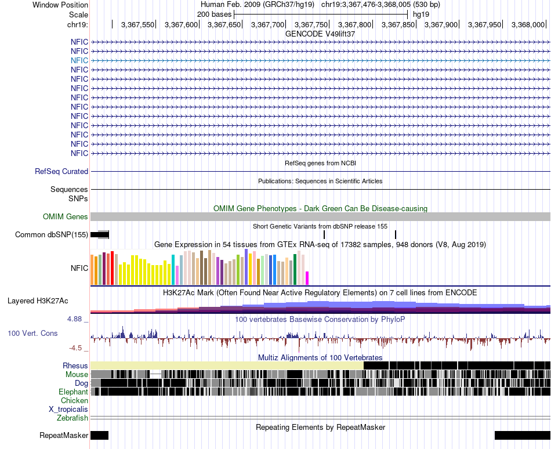Click 'Multiz Alignments of 100 Vertebrates' title
The height and width of the screenshot is (449, 551).
tap(320, 358)
